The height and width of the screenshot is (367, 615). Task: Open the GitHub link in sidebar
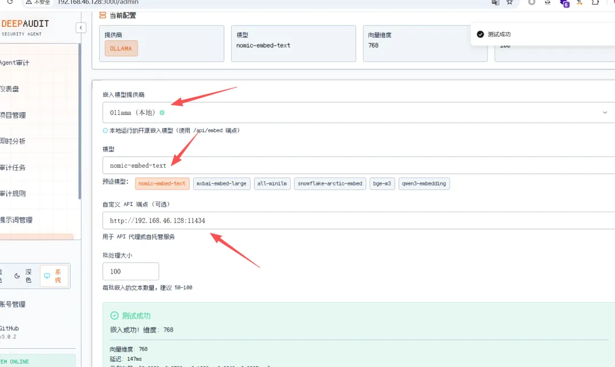pos(10,328)
